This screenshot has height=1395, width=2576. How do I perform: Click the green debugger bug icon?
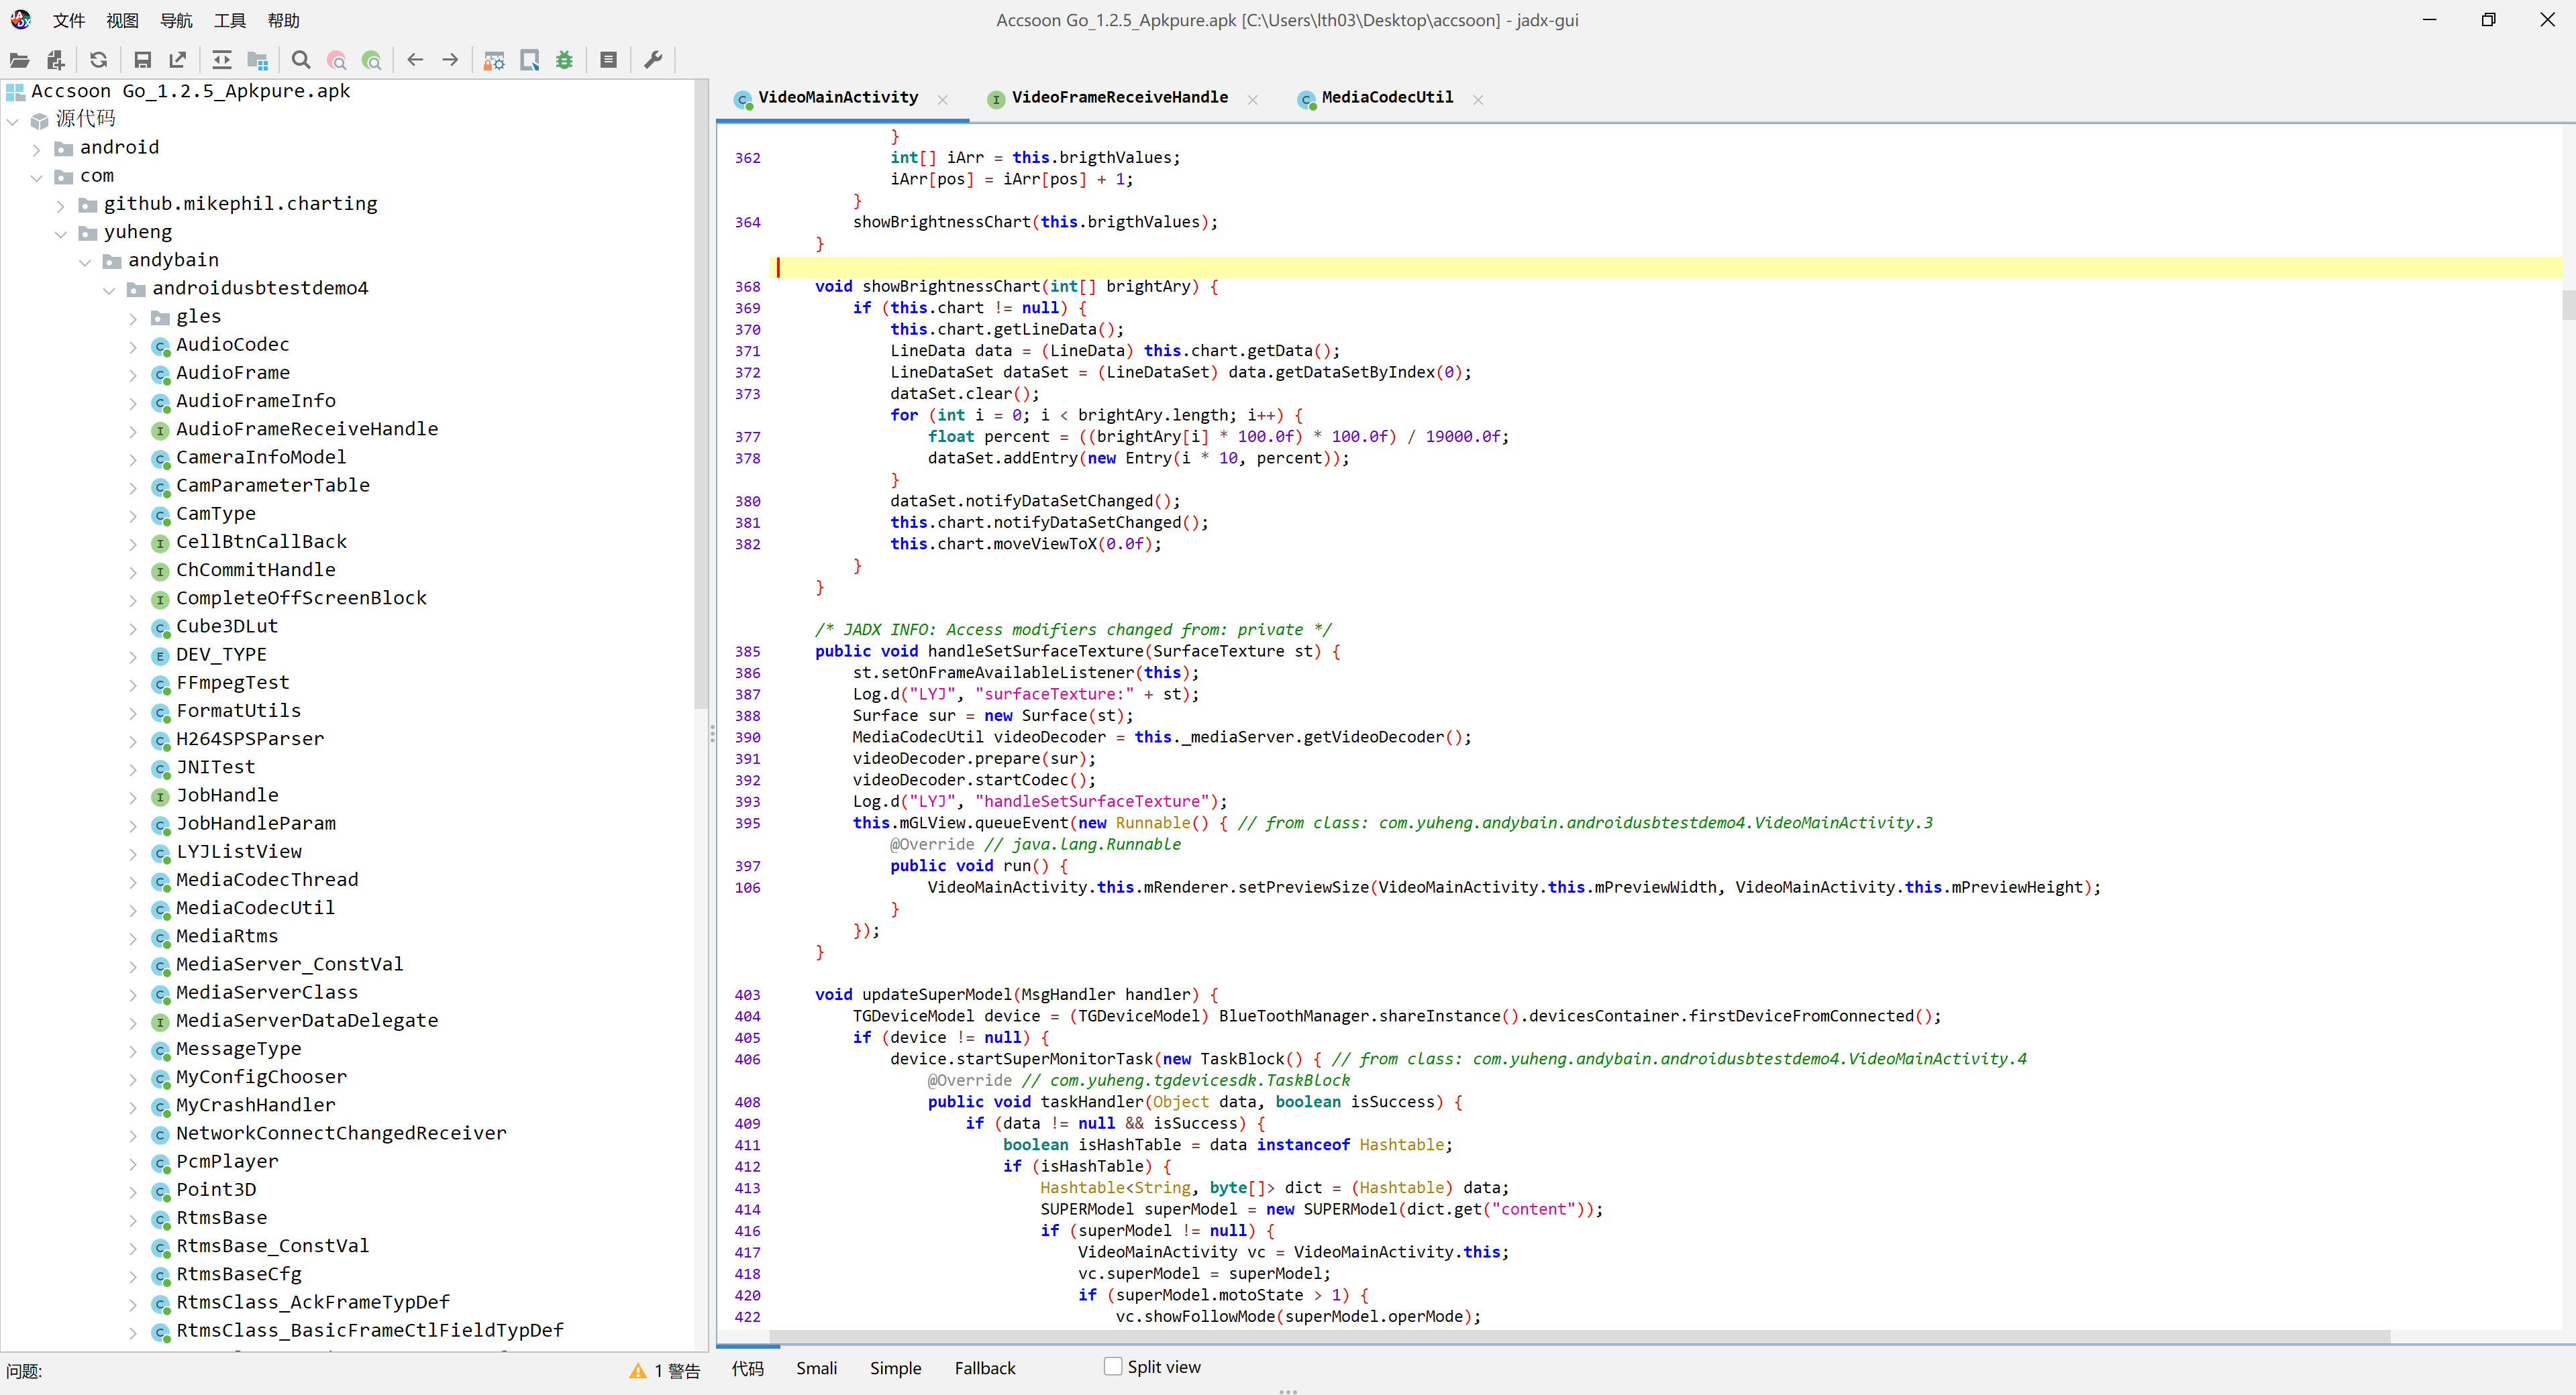(565, 60)
